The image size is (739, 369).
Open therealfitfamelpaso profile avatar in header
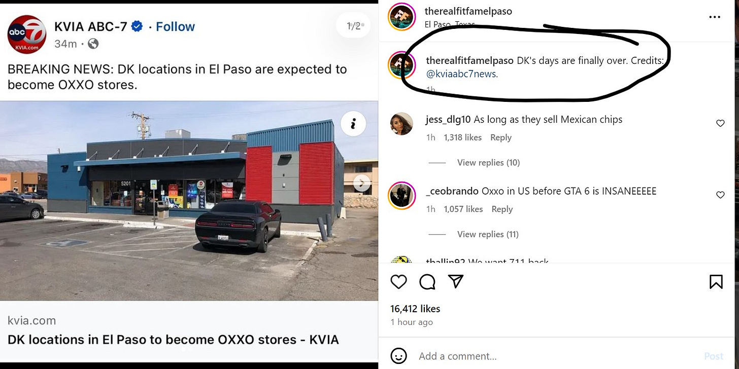(402, 17)
